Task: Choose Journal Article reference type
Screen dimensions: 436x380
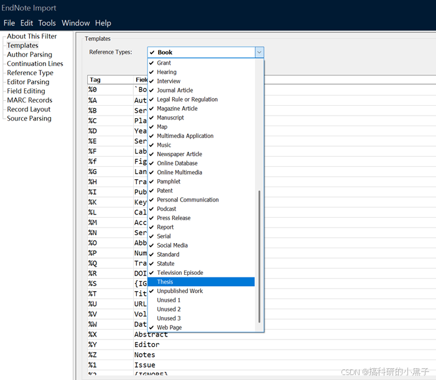Action: point(201,90)
